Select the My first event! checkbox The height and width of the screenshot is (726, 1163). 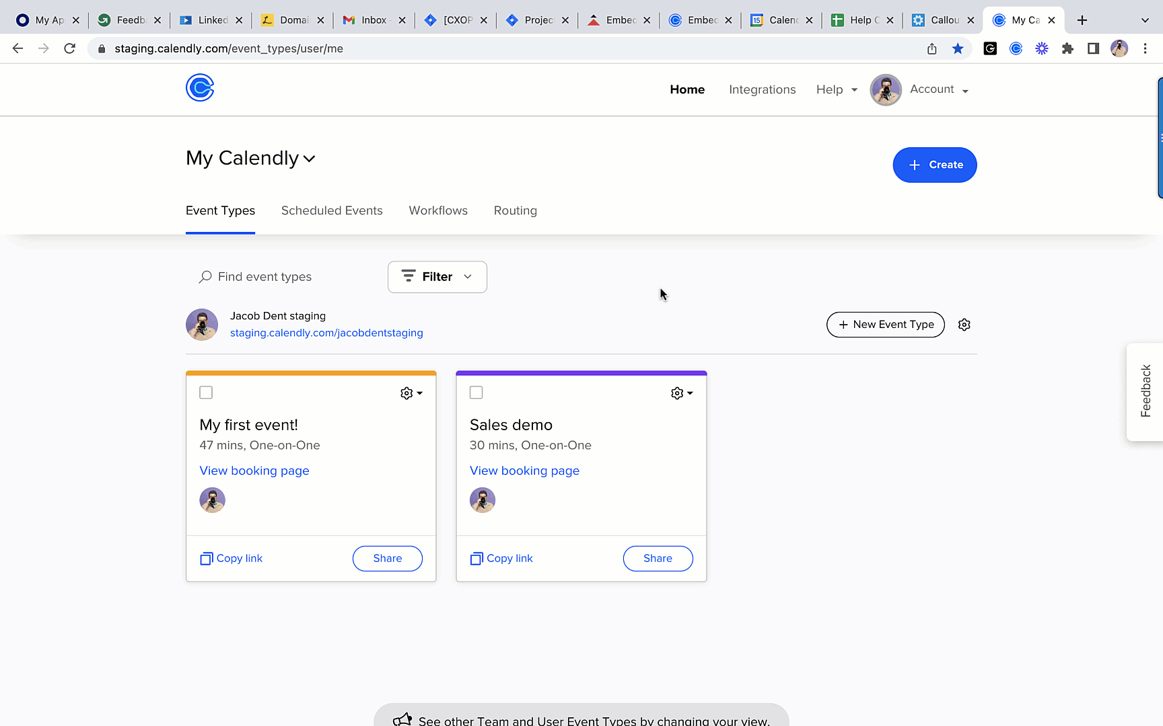tap(206, 393)
